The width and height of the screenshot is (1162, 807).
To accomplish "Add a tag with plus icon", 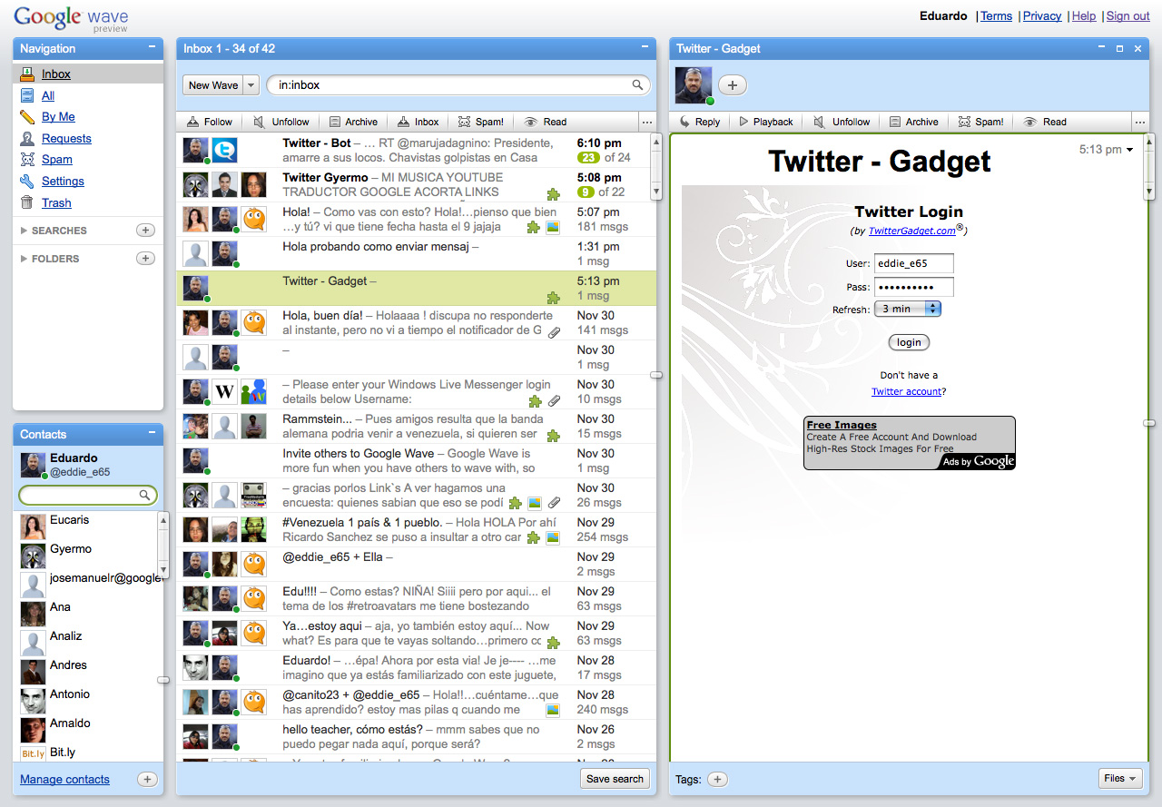I will point(717,779).
